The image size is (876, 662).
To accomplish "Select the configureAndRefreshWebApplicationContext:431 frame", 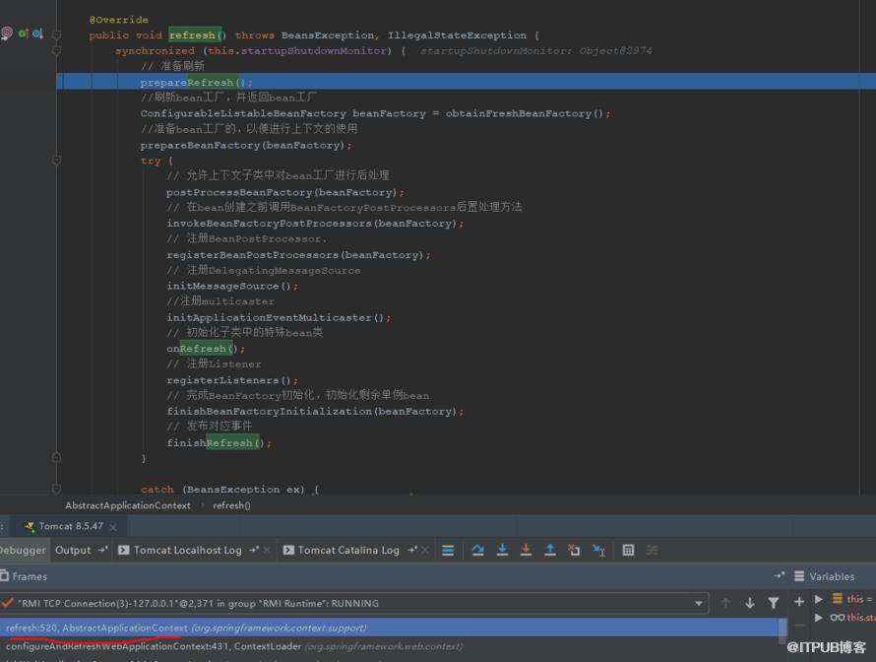I will [x=391, y=646].
